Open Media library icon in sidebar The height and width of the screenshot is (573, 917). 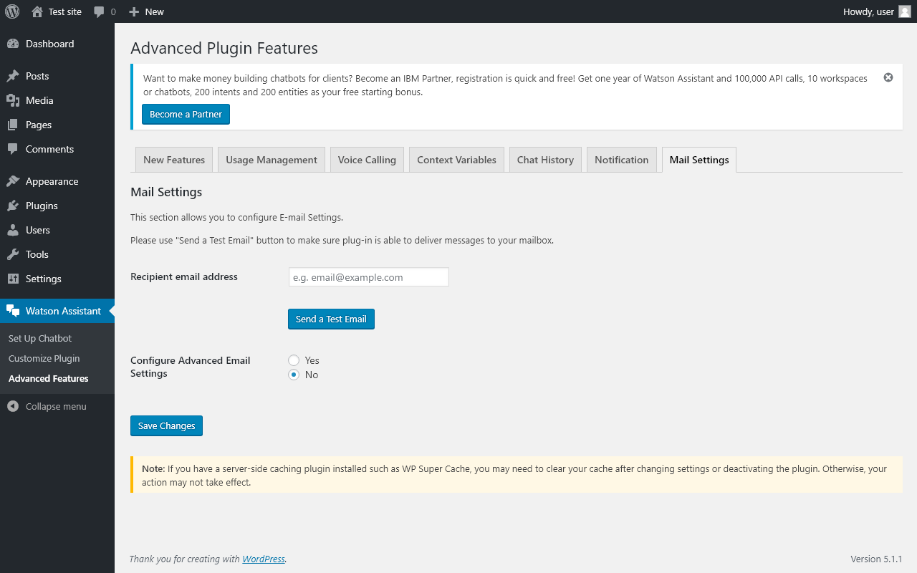(x=13, y=100)
